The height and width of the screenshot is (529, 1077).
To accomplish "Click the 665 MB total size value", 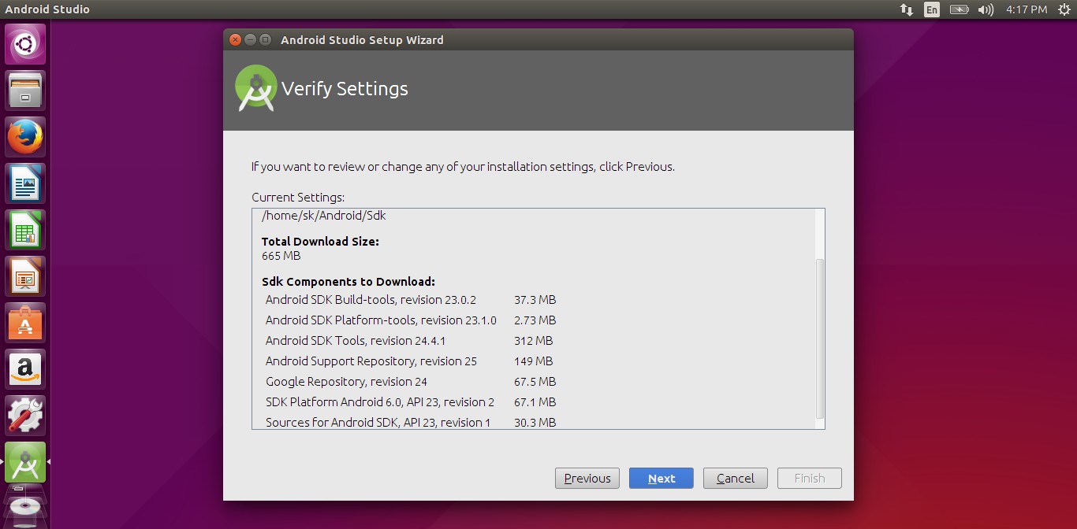I will coord(281,256).
